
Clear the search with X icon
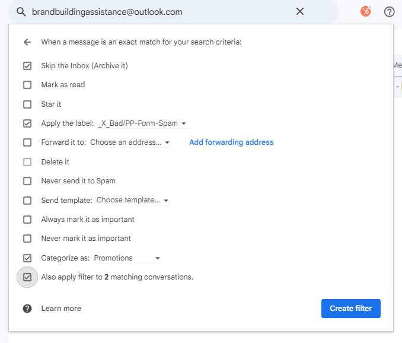[x=300, y=12]
